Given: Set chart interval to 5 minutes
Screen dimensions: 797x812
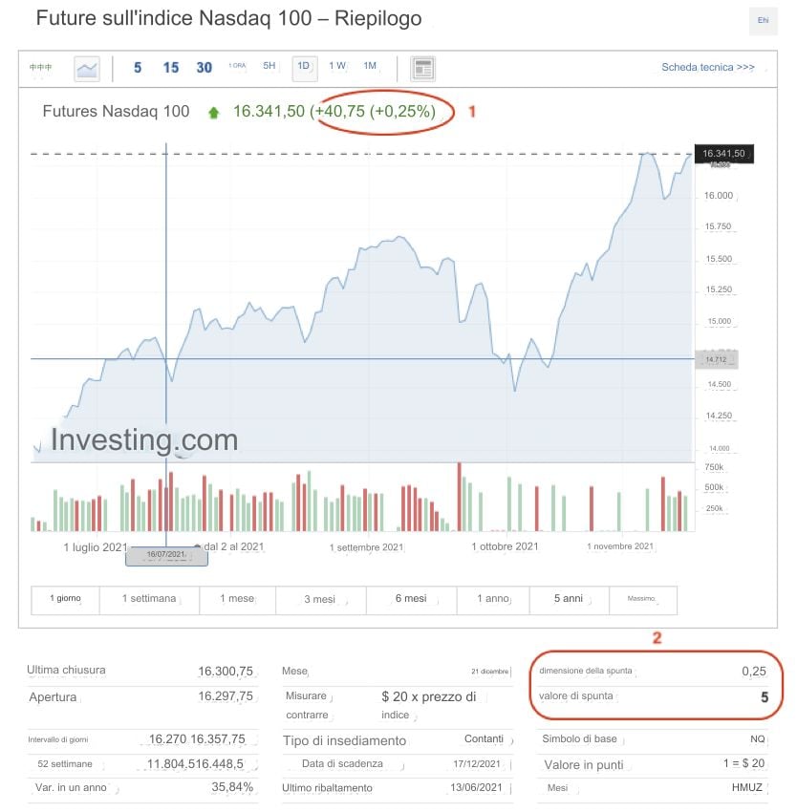Looking at the screenshot, I should pyautogui.click(x=138, y=68).
